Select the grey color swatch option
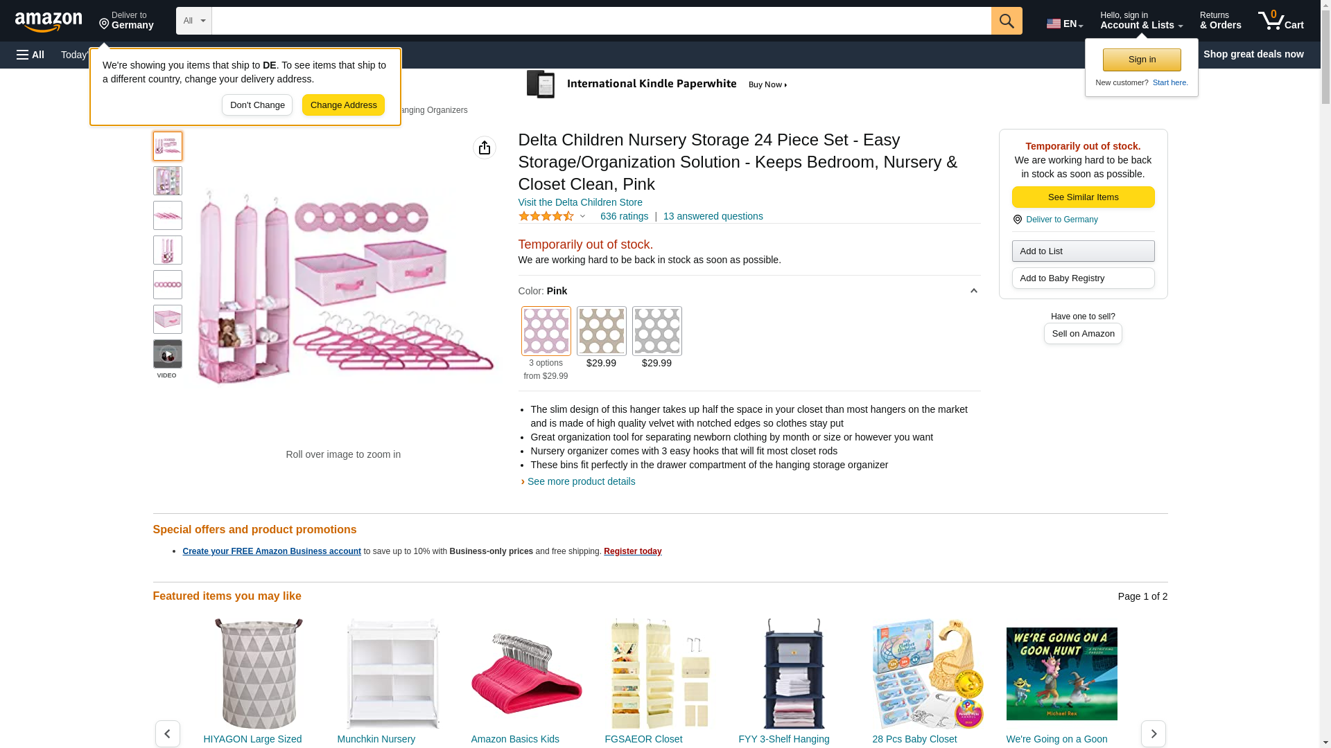Viewport: 1331px width, 748px height. point(656,331)
